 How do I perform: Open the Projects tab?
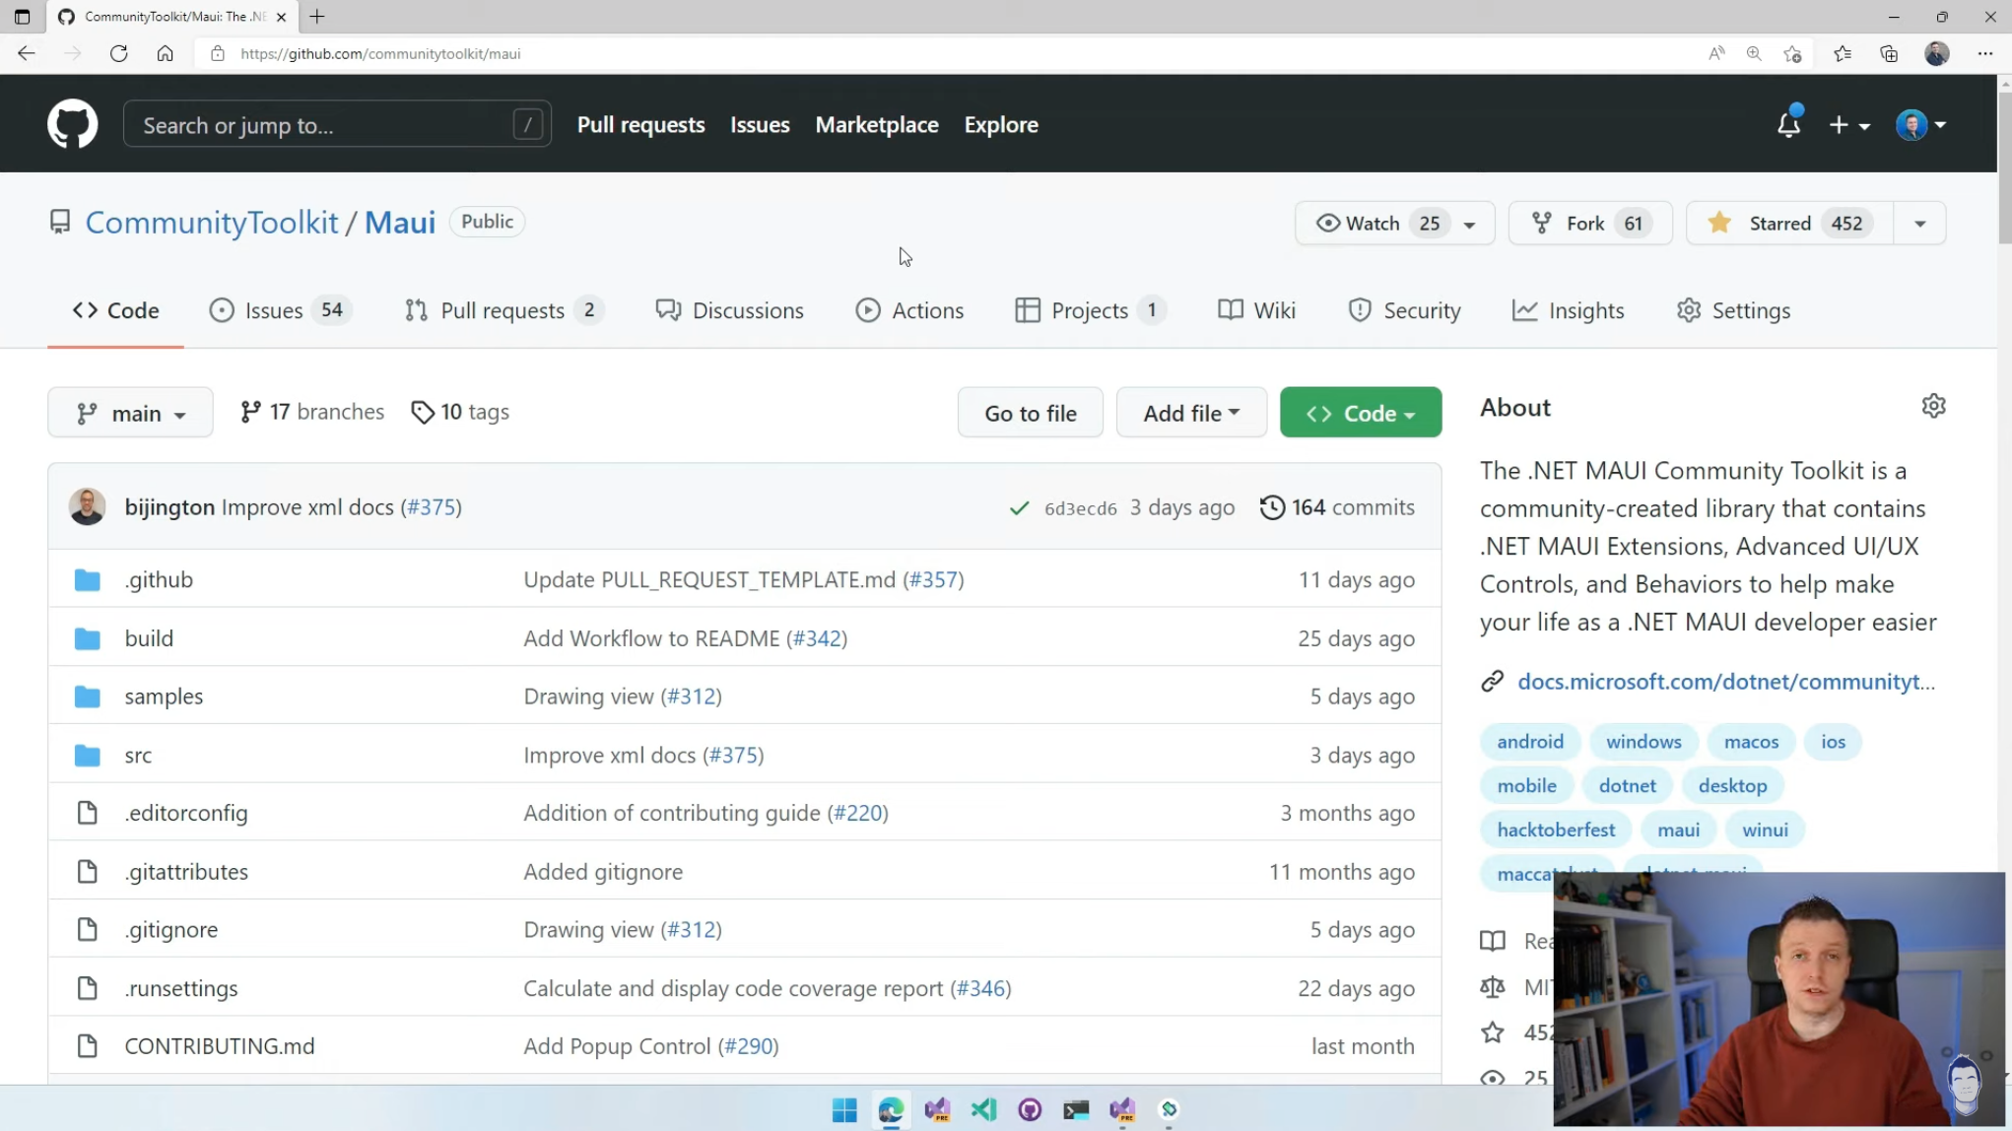(x=1090, y=310)
